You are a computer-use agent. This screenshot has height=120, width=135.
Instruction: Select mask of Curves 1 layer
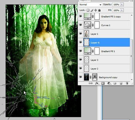97,25
